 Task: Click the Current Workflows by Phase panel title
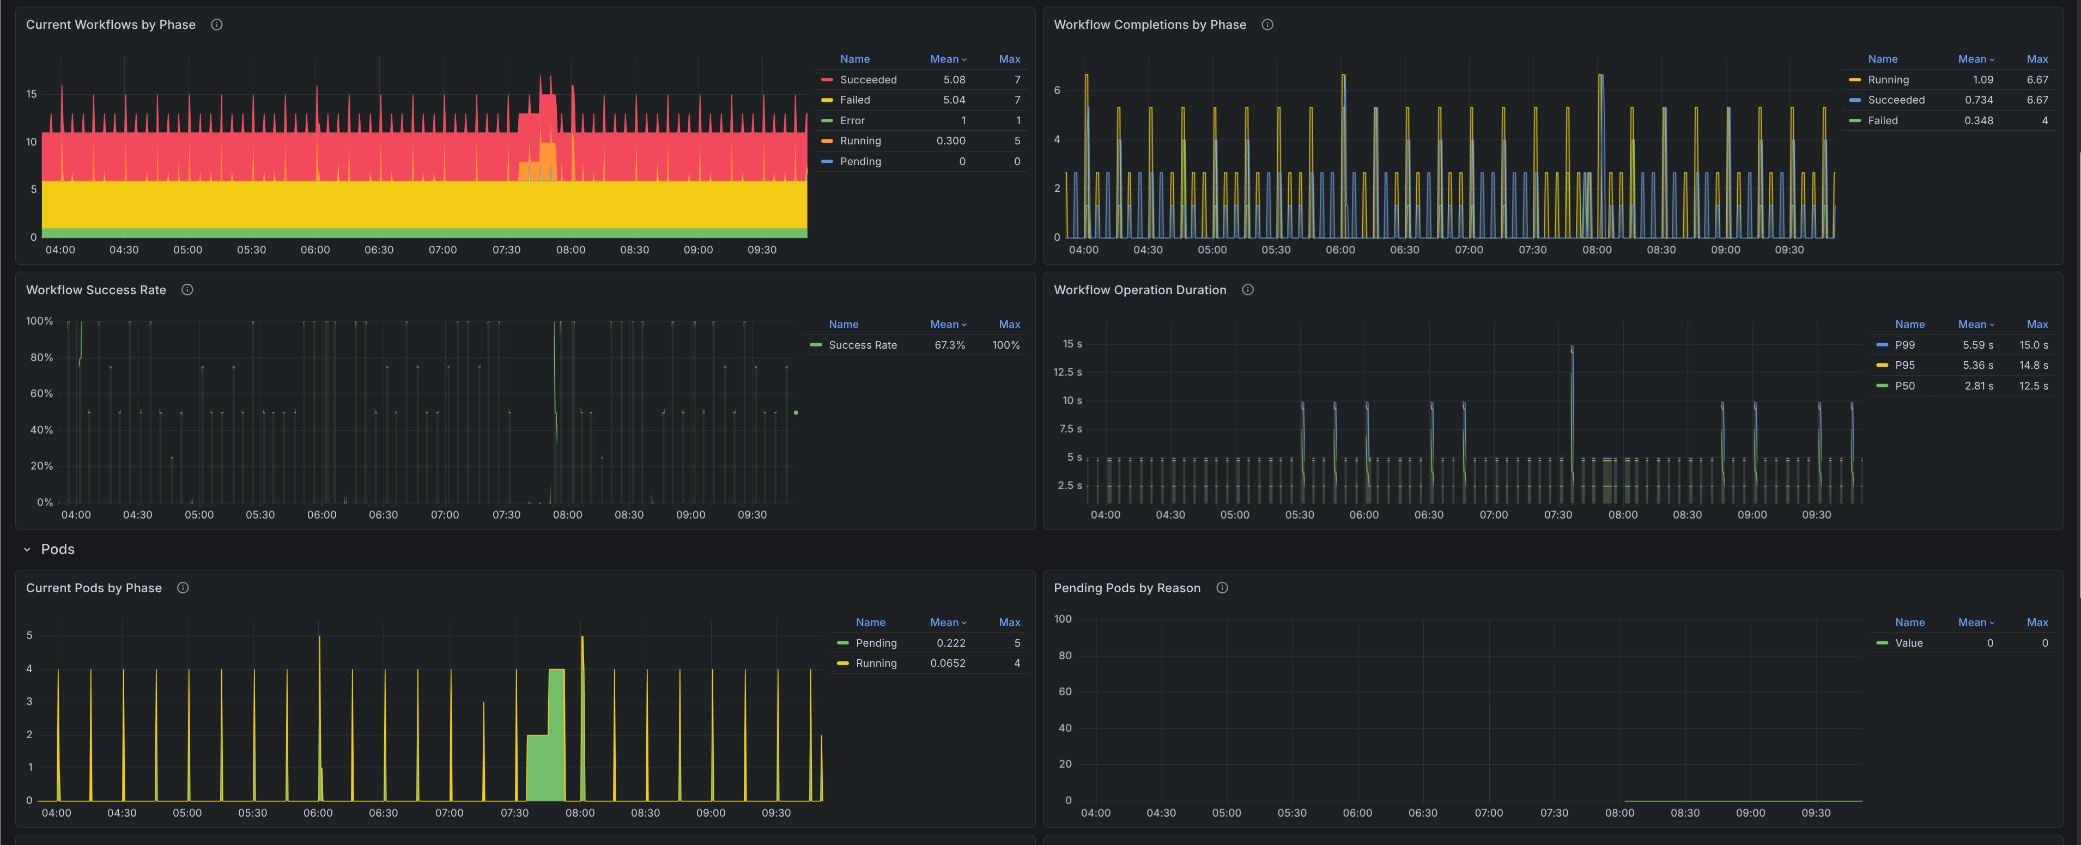[111, 24]
